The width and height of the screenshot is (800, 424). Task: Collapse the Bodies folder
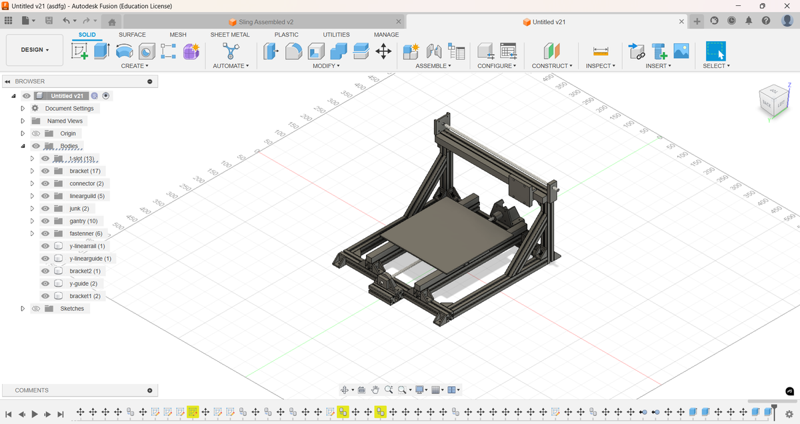tap(23, 146)
